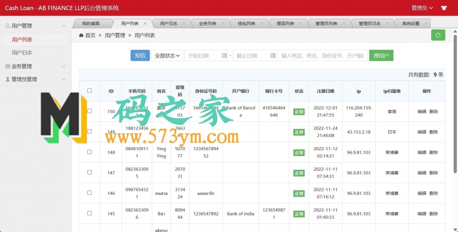Click the 管理员管理 icon in sidebar
This screenshot has height=232, width=458.
point(8,80)
